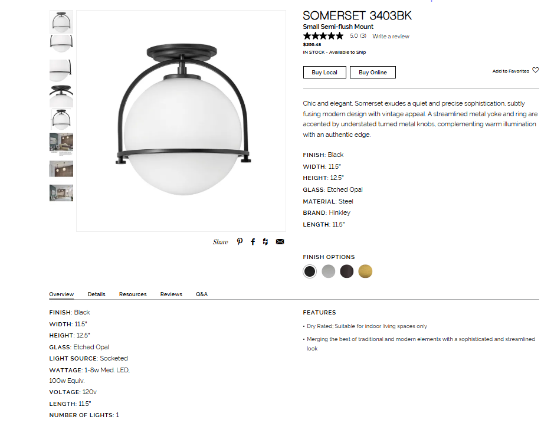Viewport: 541px width, 426px height.
Task: Click the five-star rating icons
Action: [x=323, y=37]
